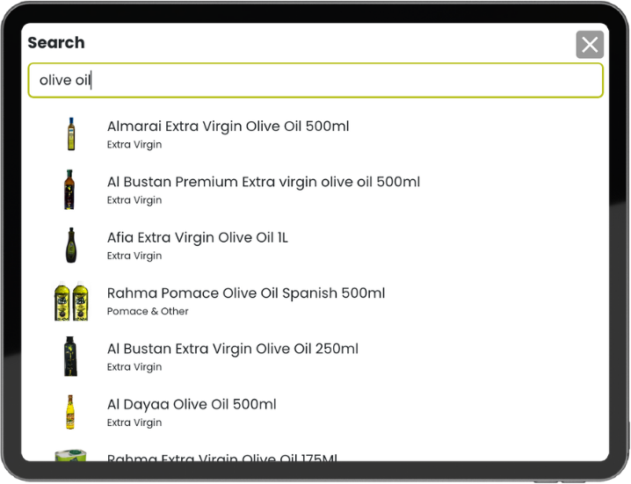Tap the Rahma Pomace twin-bottle thumbnail
This screenshot has height=484, width=631.
coord(70,301)
